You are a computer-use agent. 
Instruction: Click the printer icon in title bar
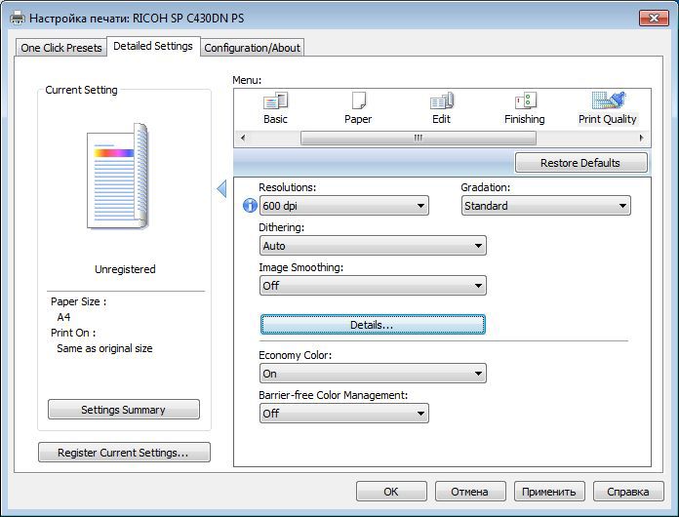(x=19, y=19)
